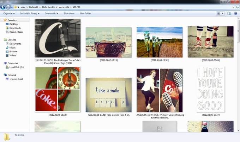Select '2012.01' in the address breadcrumb

pyautogui.click(x=77, y=7)
